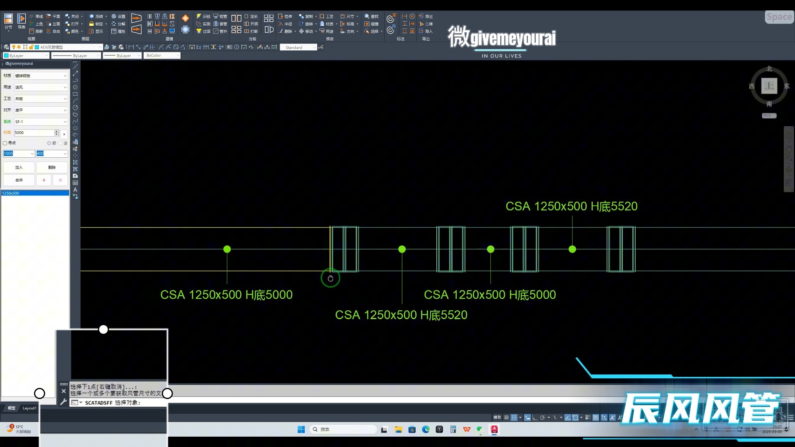This screenshot has width=795, height=447.
Task: Enable the 寻点 checkbox
Action: click(x=5, y=143)
